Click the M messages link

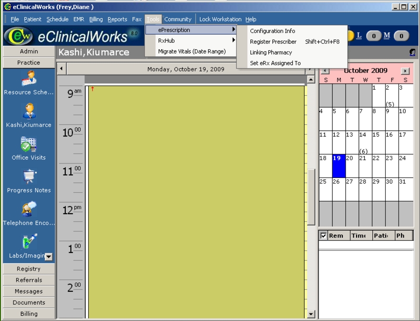(x=387, y=35)
